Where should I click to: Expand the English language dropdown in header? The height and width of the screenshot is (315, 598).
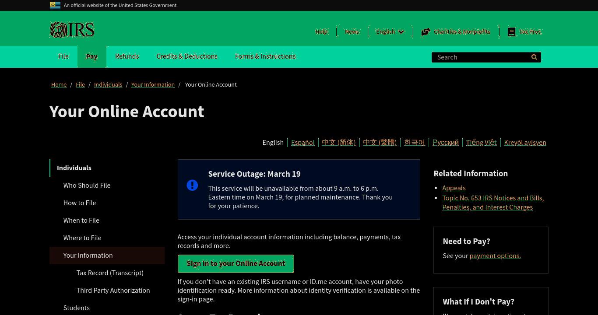pyautogui.click(x=390, y=31)
